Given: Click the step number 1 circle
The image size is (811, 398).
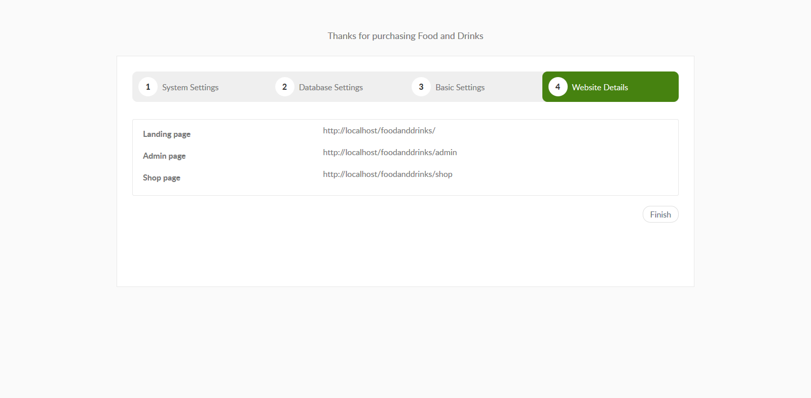Looking at the screenshot, I should pyautogui.click(x=148, y=87).
